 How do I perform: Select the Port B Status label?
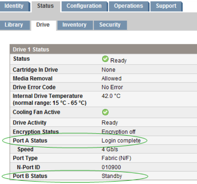(x=30, y=176)
